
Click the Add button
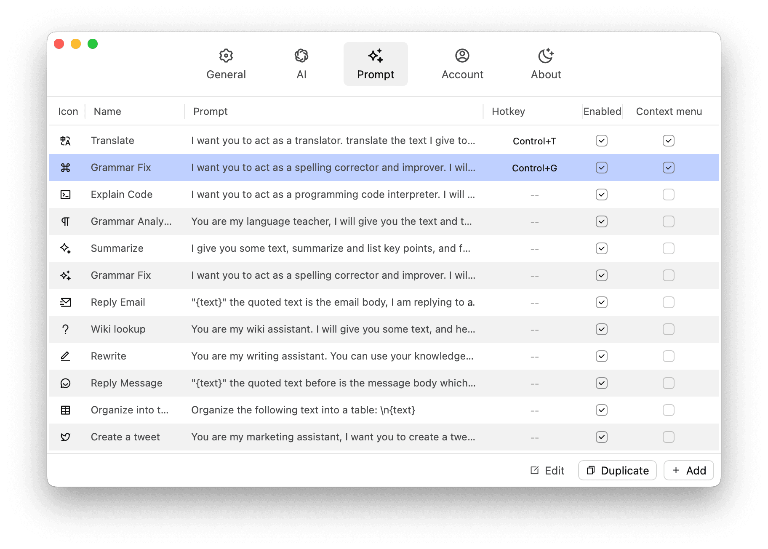click(x=689, y=470)
